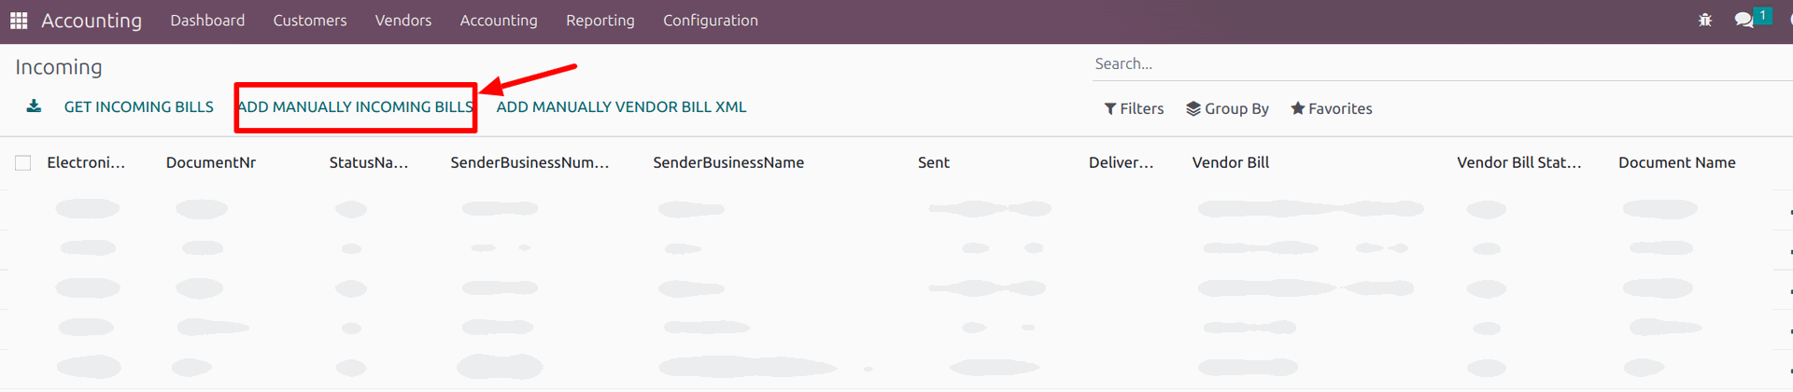
Task: Focus the Search input field
Action: click(1401, 64)
